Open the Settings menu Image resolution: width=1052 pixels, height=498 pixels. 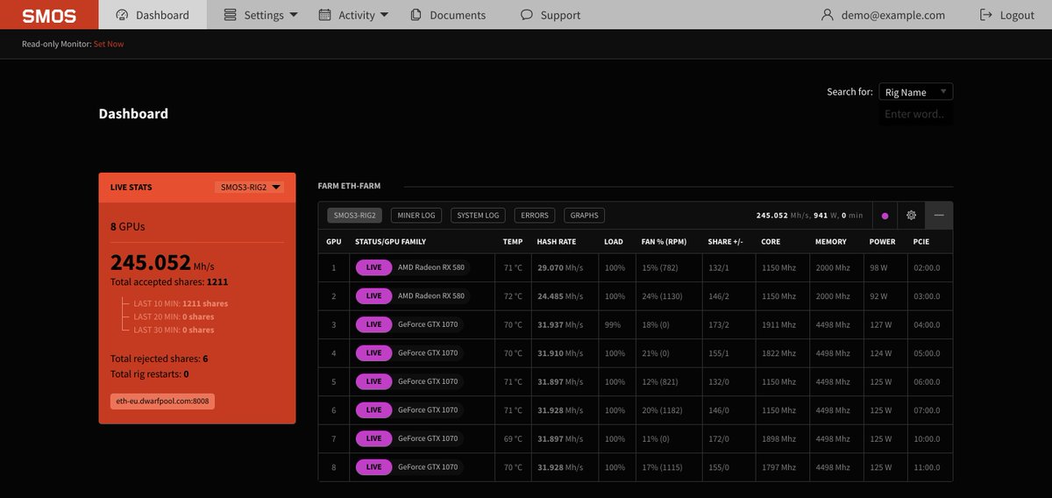pyautogui.click(x=260, y=15)
